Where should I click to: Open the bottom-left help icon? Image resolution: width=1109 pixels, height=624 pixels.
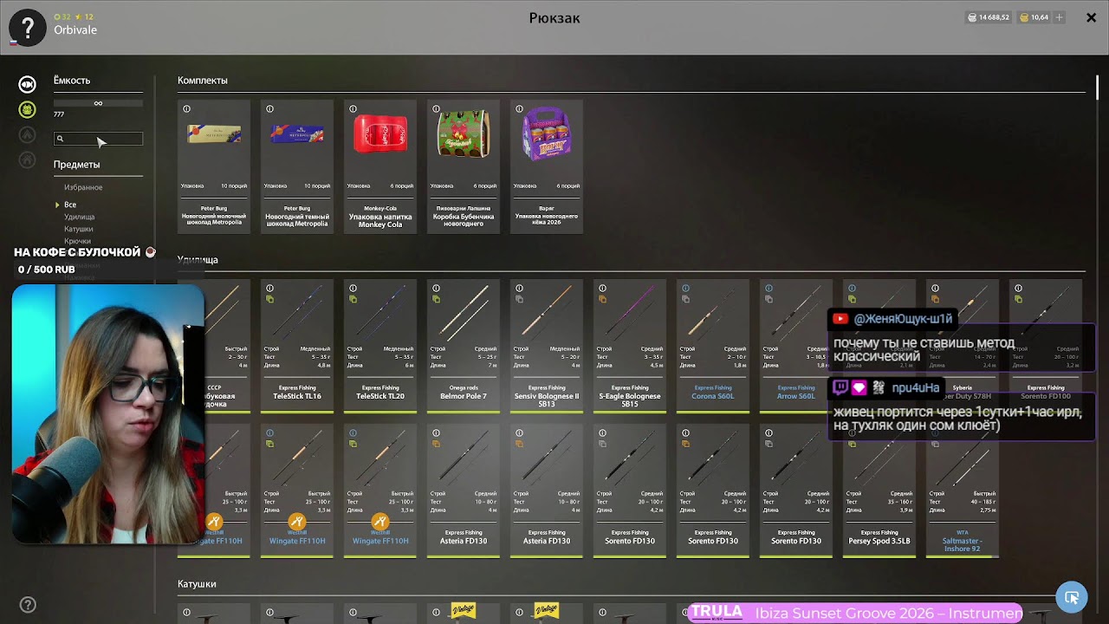[x=28, y=605]
